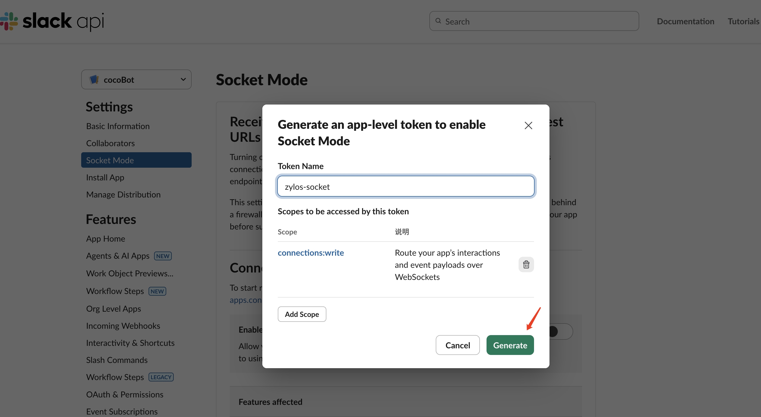761x417 pixels.
Task: Open Event Subscriptions settings
Action: pyautogui.click(x=122, y=411)
